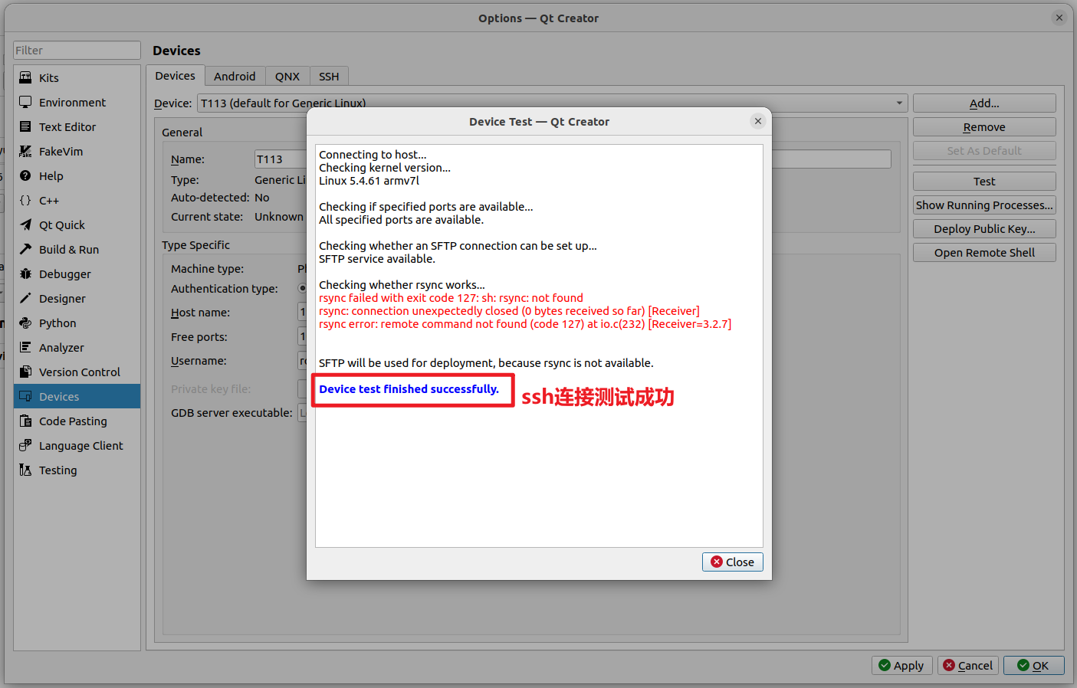
Task: Select the authentication type radio button
Action: coord(302,289)
